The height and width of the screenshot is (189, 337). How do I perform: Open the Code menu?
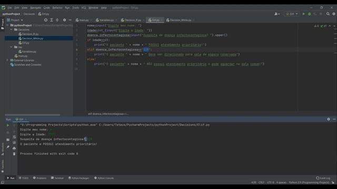click(46, 8)
